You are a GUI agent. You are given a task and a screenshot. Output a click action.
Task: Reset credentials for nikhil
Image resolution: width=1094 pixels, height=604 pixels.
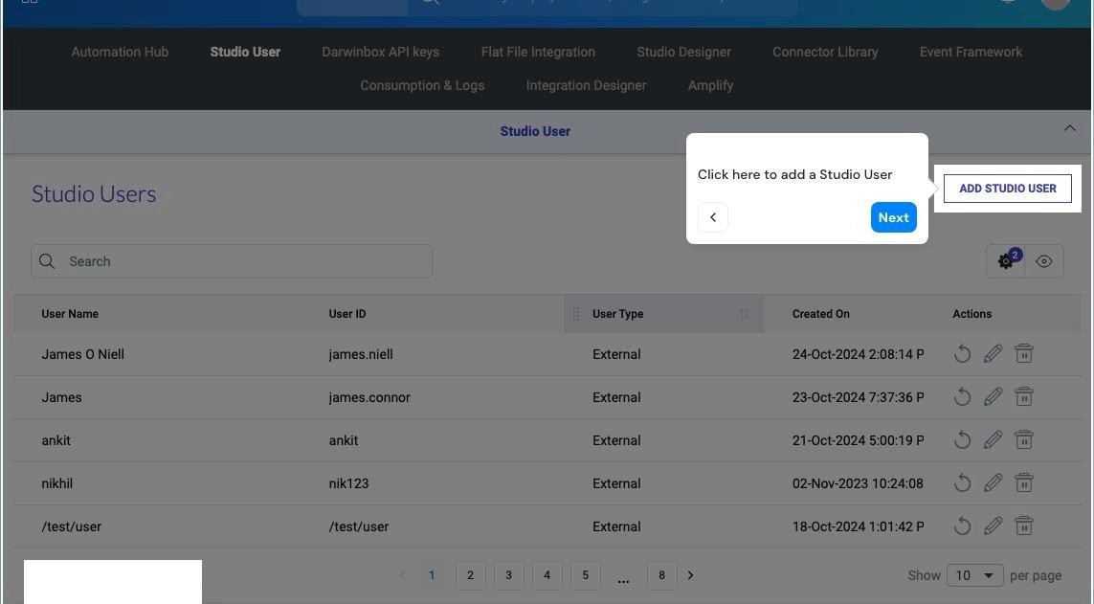point(962,482)
